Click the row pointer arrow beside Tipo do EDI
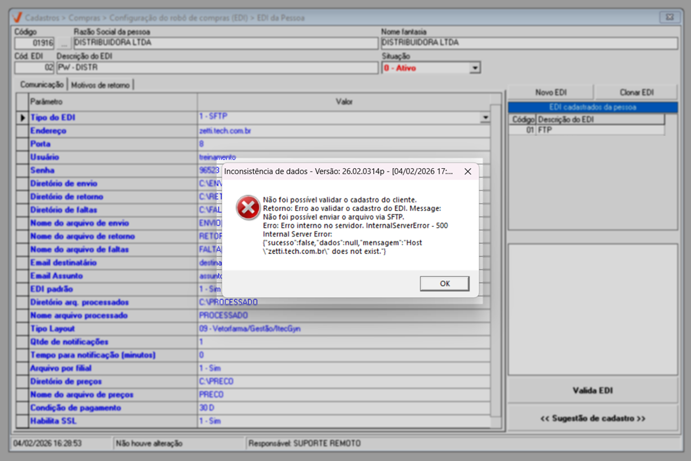 (x=22, y=117)
